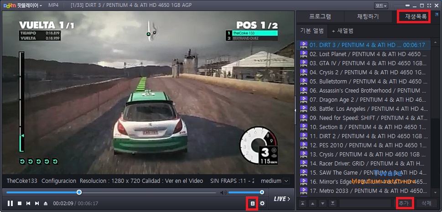
Task: Click the elapsed time display 00:02:09
Action: coord(63,203)
